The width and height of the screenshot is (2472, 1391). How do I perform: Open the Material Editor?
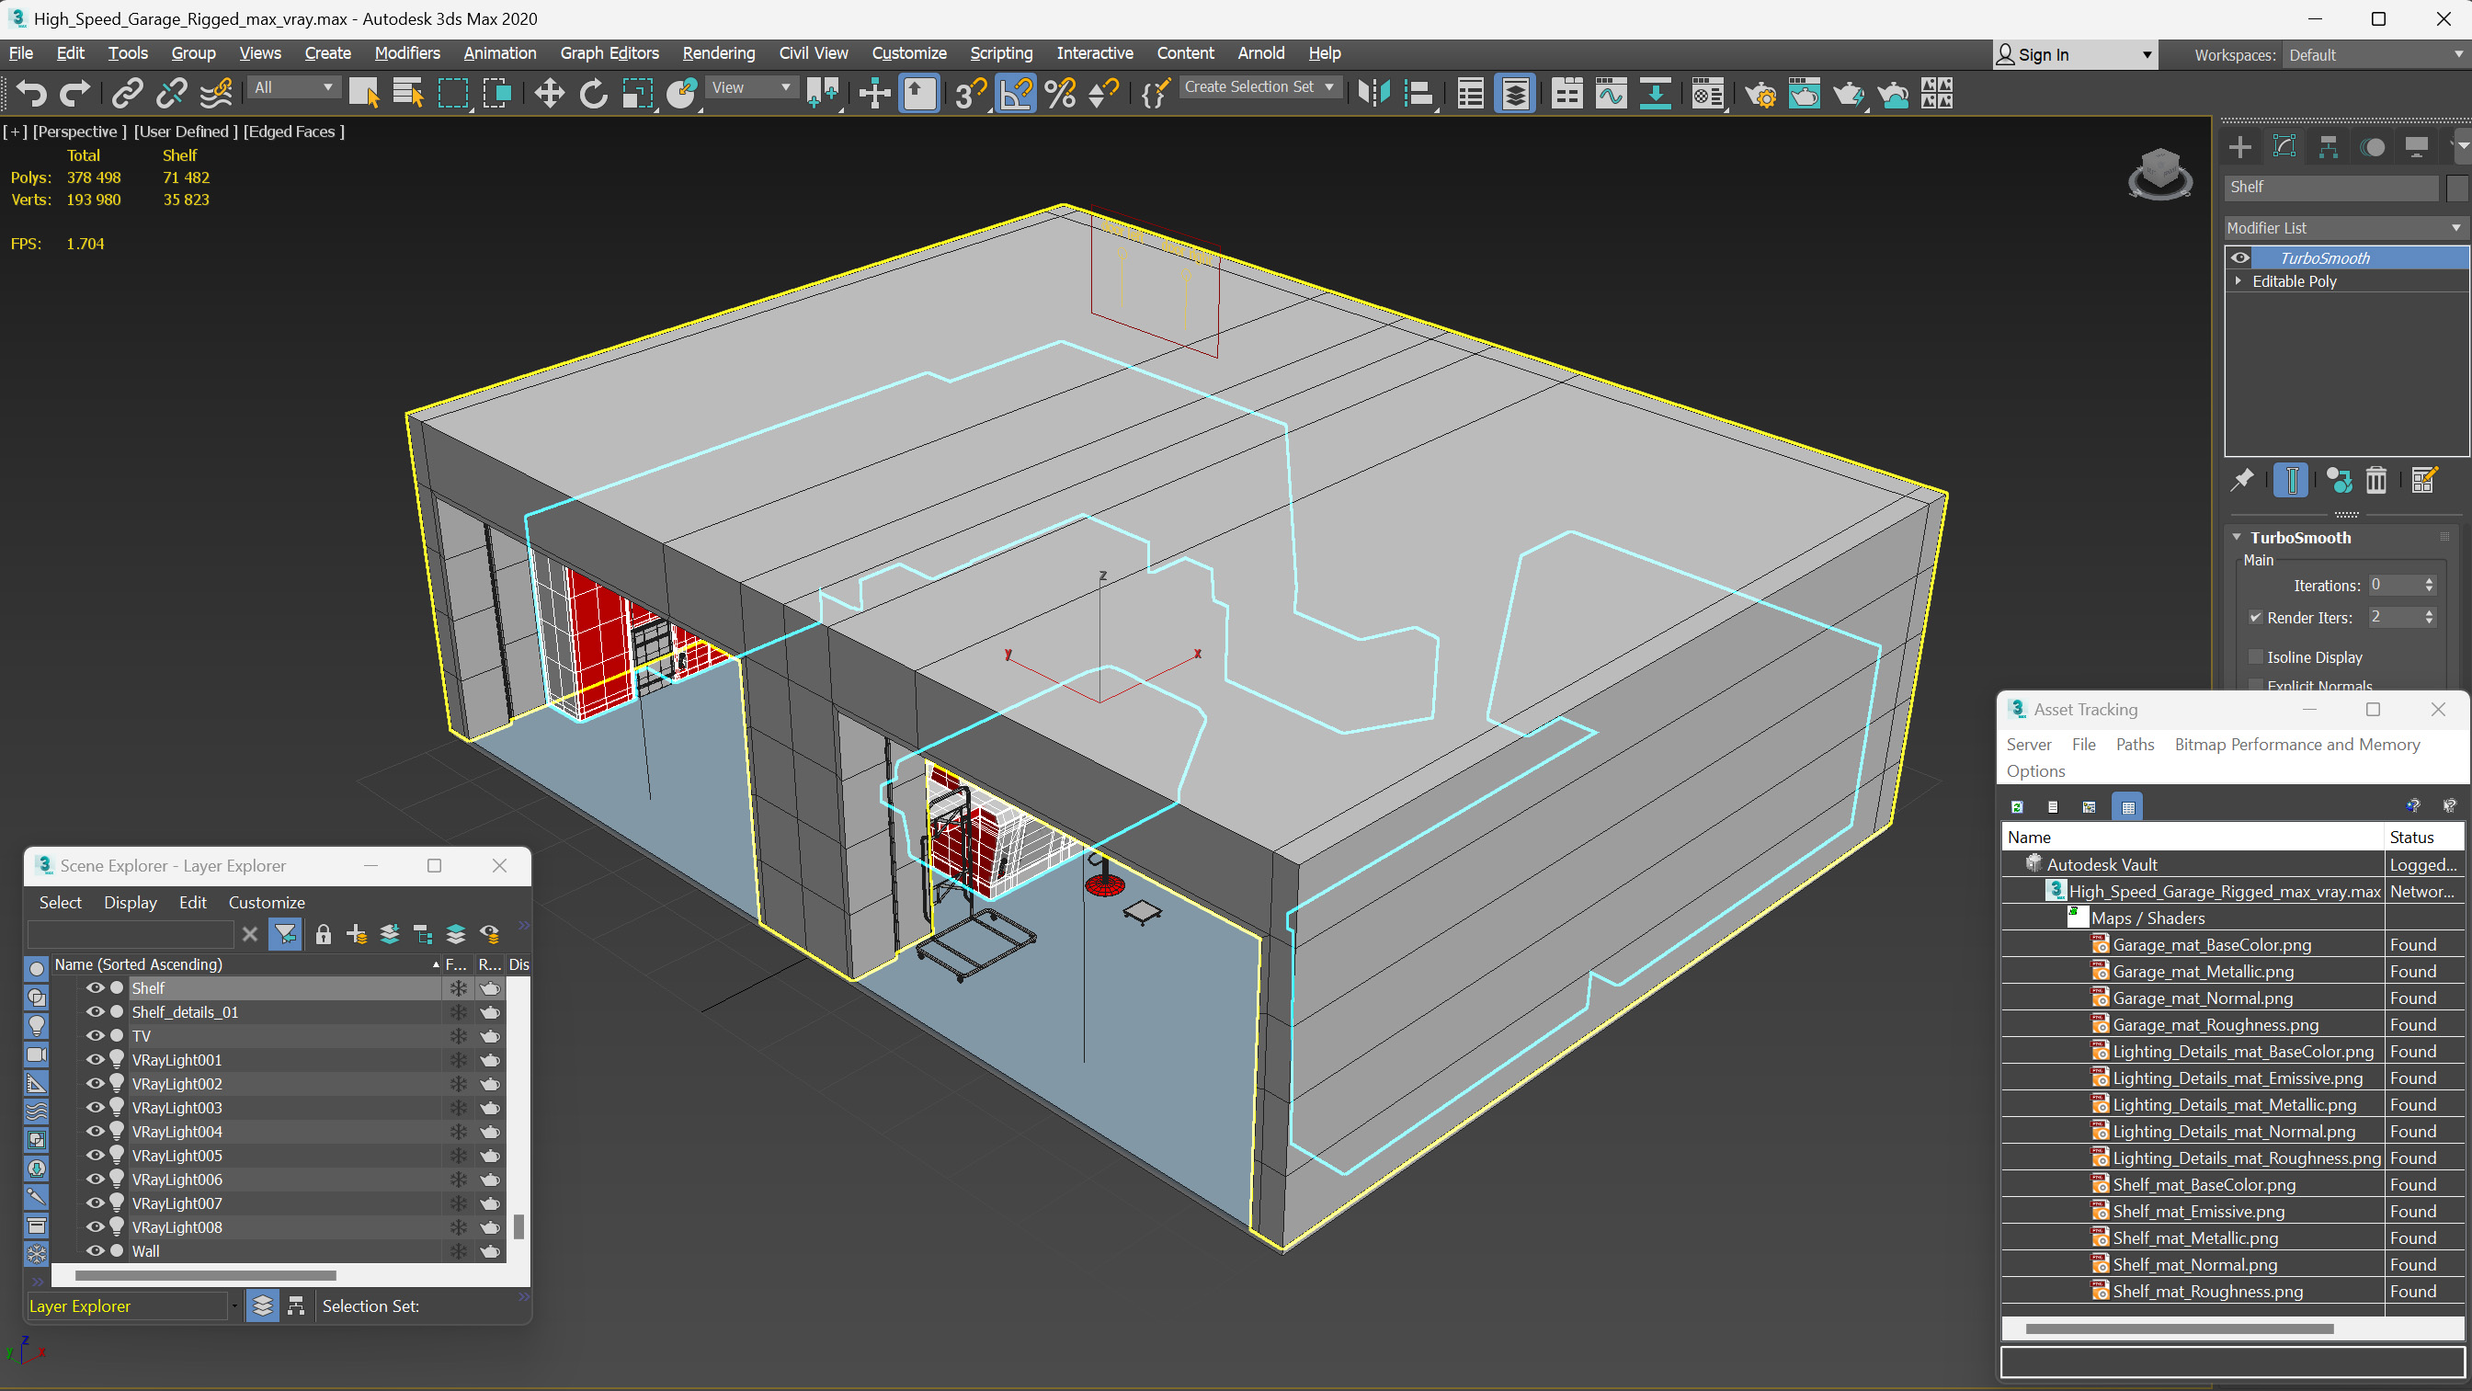click(1708, 93)
